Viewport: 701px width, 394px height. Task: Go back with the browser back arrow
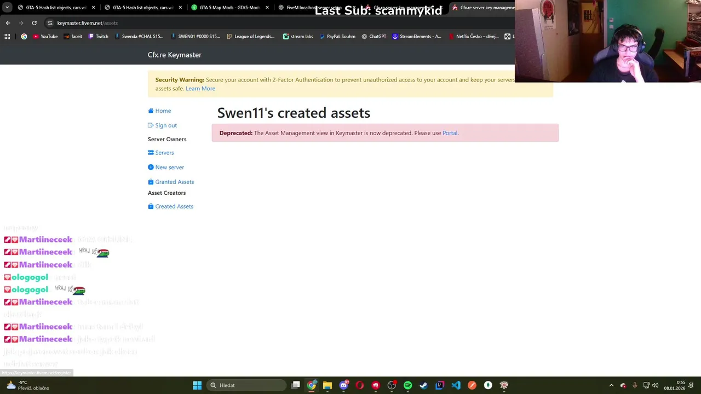click(x=8, y=23)
